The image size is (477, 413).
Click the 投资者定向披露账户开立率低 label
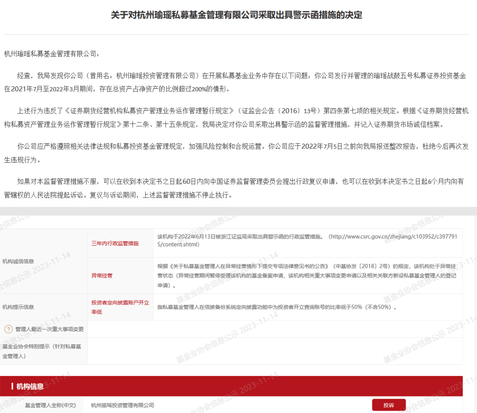(x=120, y=307)
